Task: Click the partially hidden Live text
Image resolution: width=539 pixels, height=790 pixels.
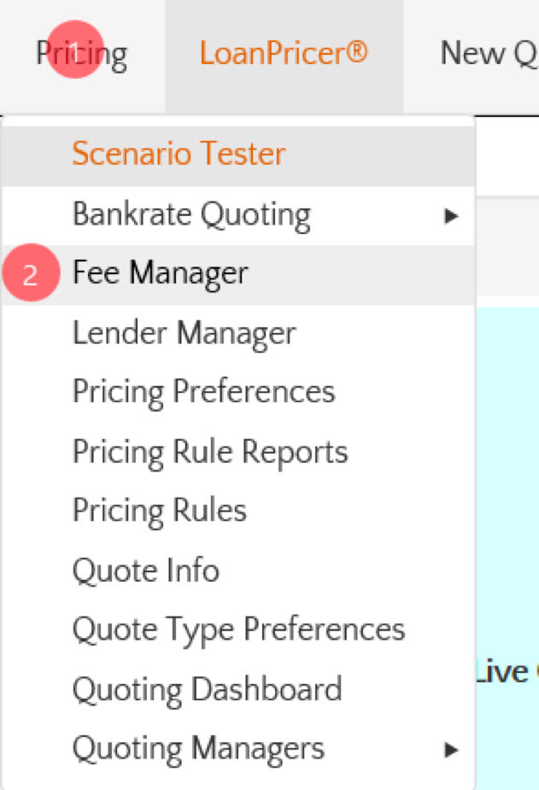Action: [x=503, y=672]
